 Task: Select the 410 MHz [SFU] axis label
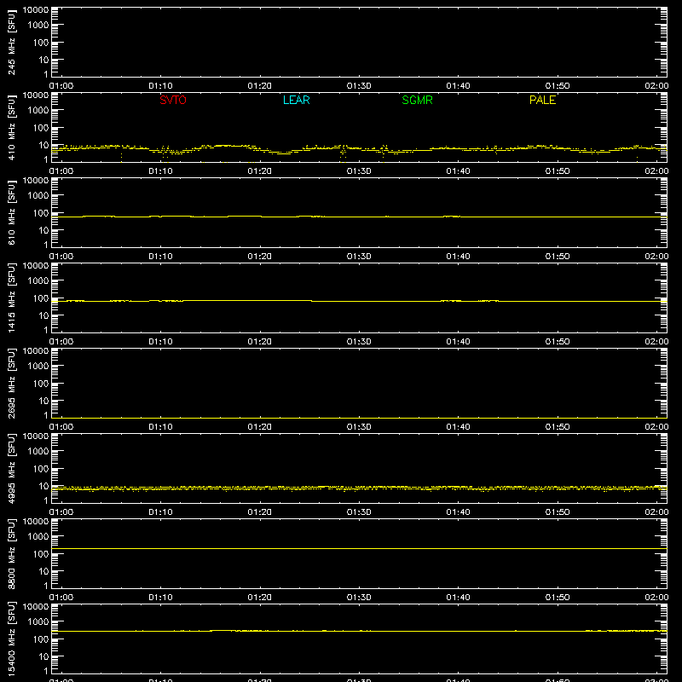click(x=11, y=127)
